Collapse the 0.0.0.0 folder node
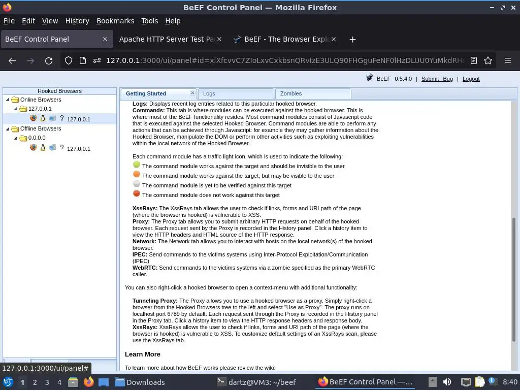520x390 pixels. (x=16, y=138)
